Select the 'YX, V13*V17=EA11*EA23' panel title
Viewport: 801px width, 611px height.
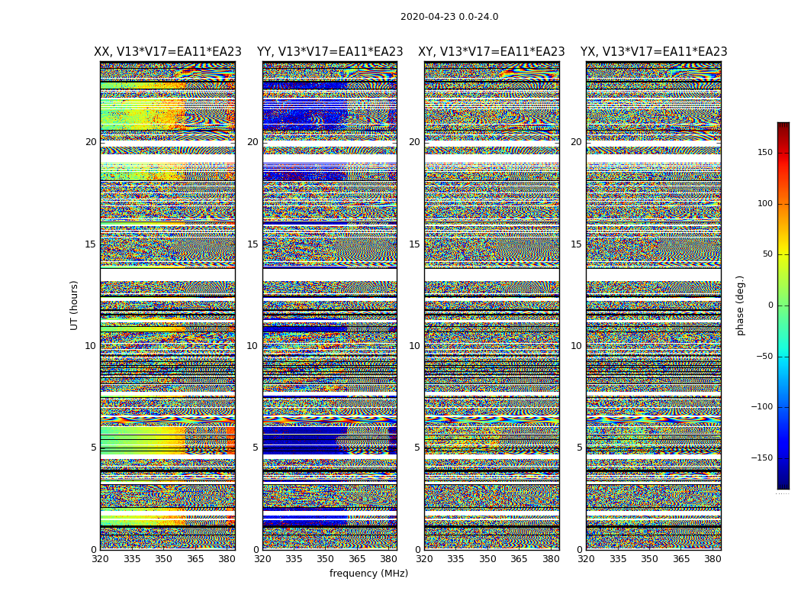click(654, 52)
